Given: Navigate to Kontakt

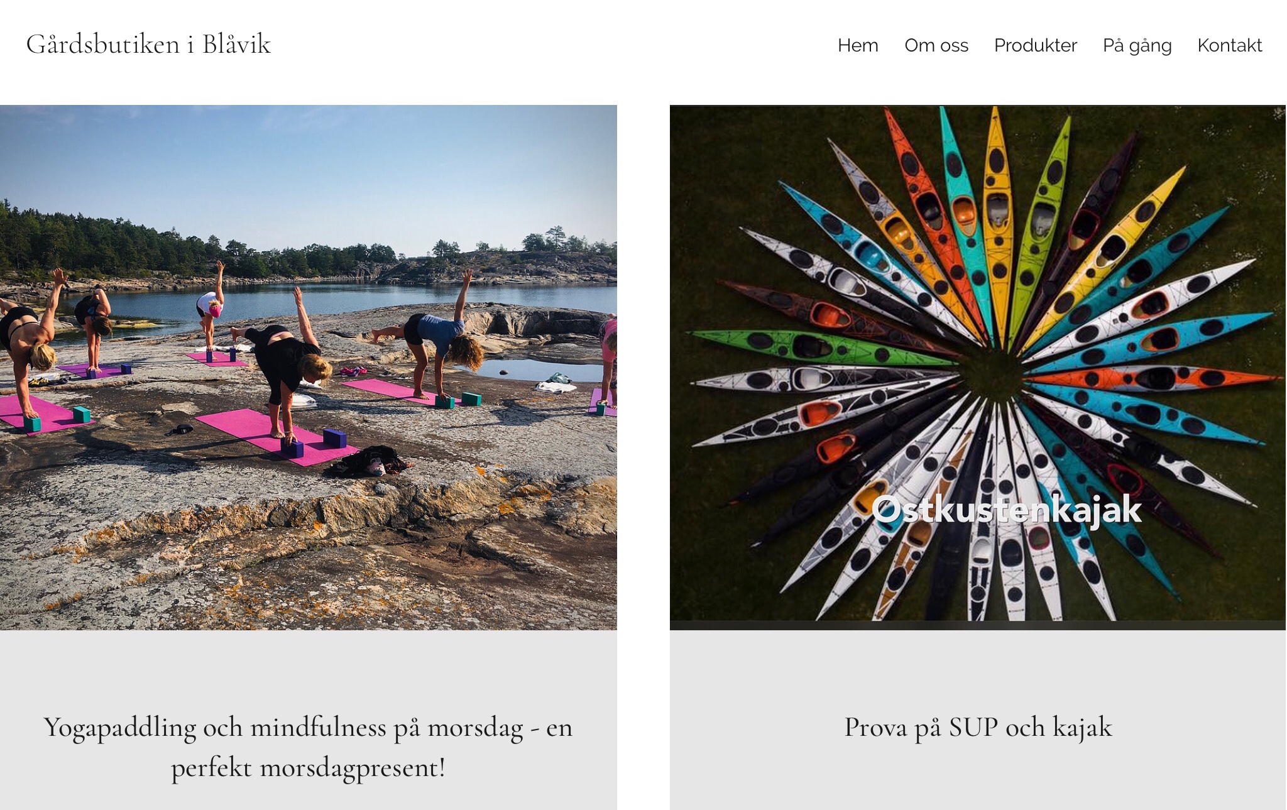Looking at the screenshot, I should coord(1230,45).
